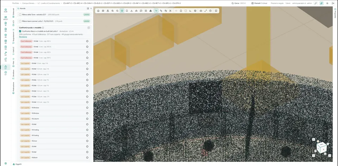The width and height of the screenshot is (338, 166).
Task: Click the home view icon in viewer toolbar
Action: [98, 11]
